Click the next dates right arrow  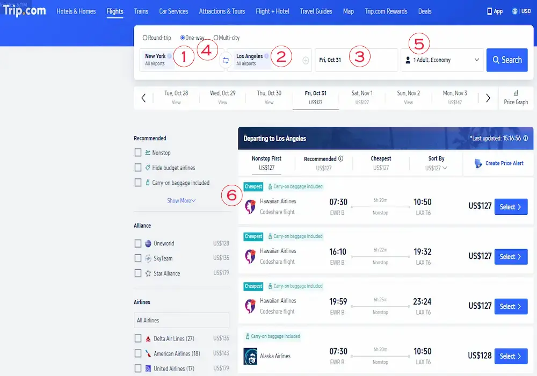coord(488,98)
